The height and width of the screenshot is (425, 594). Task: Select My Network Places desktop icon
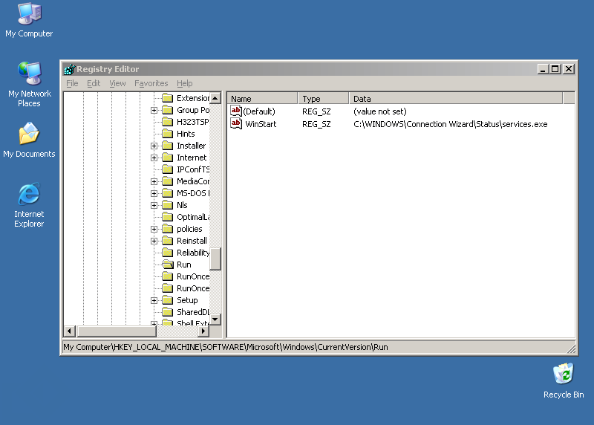click(x=29, y=84)
